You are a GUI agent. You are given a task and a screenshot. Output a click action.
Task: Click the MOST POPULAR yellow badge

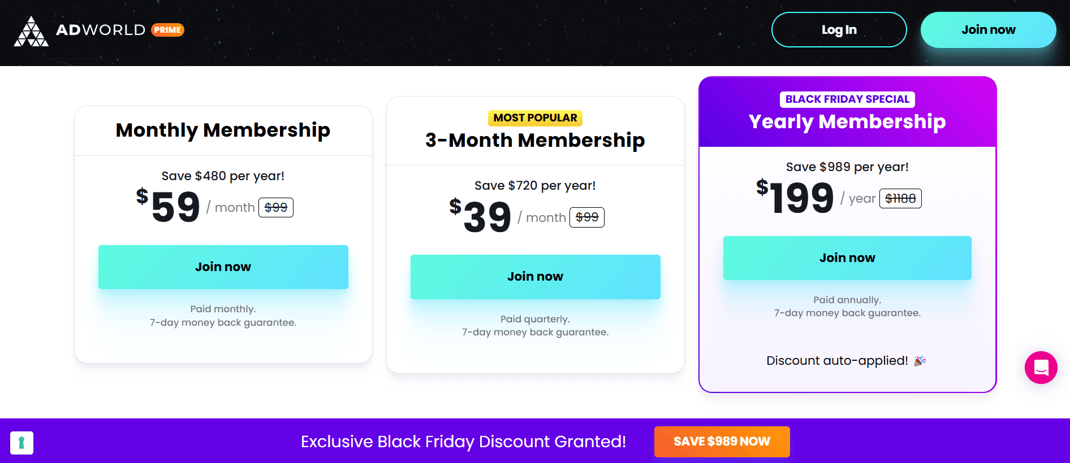click(x=535, y=118)
